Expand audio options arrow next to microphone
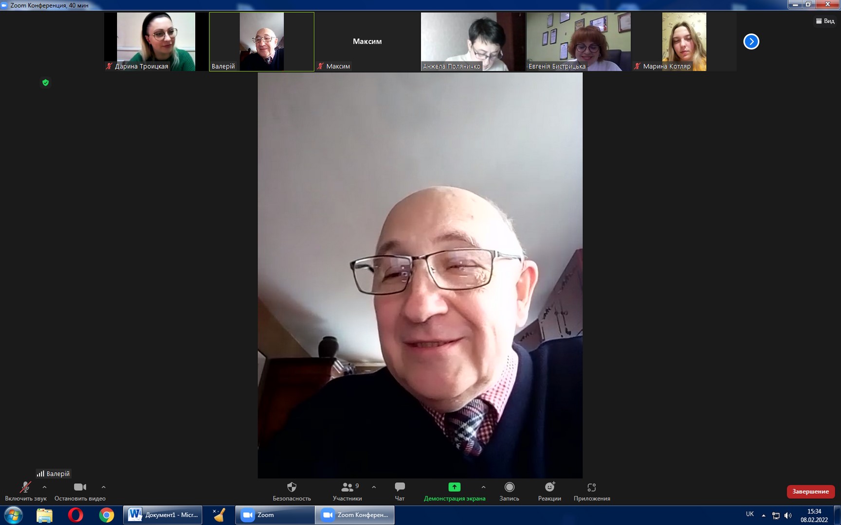Image resolution: width=841 pixels, height=525 pixels. [x=45, y=487]
